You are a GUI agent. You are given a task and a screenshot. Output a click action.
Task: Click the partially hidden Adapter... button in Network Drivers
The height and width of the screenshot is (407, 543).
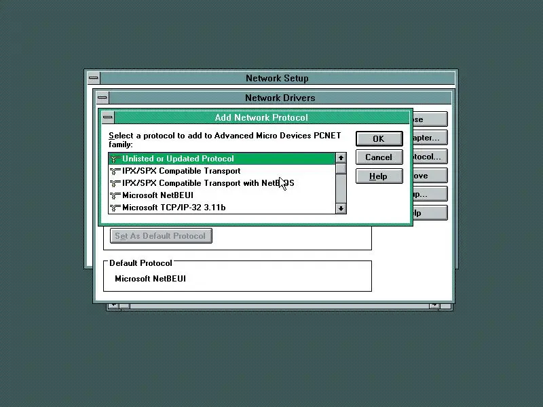430,138
